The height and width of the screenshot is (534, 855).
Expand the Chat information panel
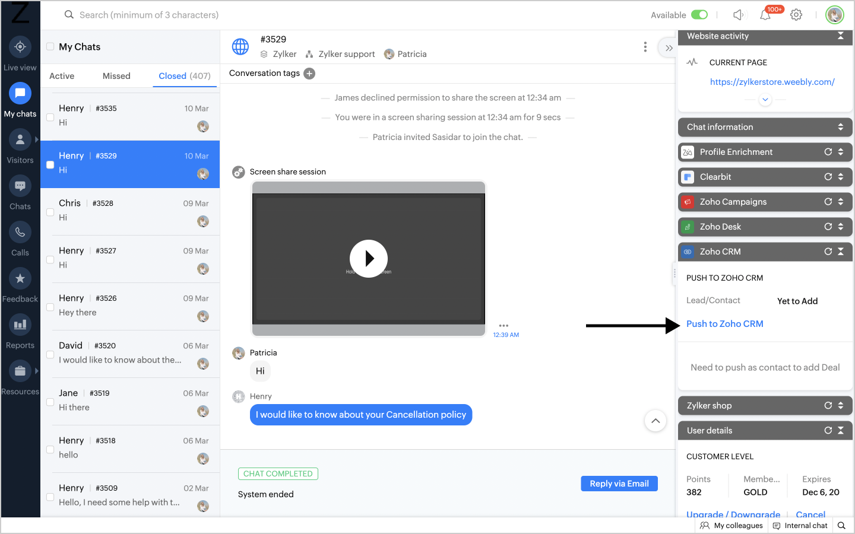[x=840, y=127]
